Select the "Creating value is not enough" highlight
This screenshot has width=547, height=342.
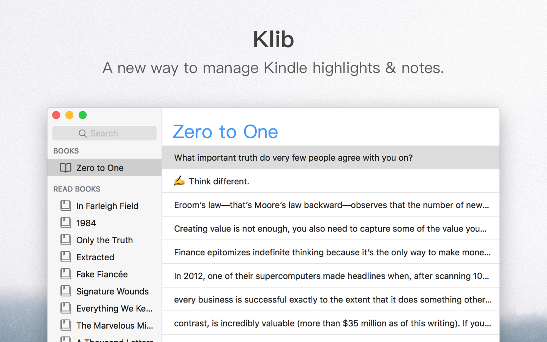330,228
